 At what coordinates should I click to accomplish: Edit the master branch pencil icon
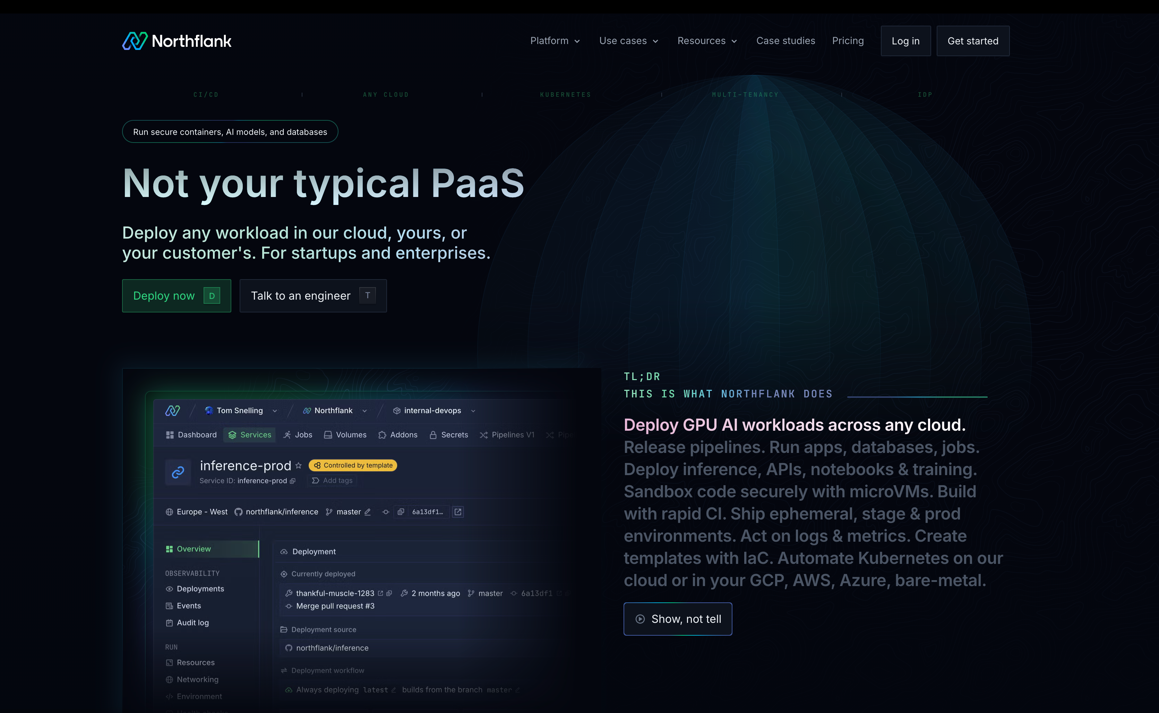tap(368, 512)
